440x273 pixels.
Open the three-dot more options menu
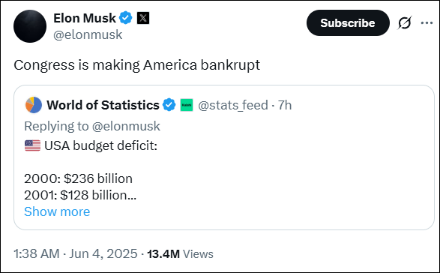tap(427, 22)
